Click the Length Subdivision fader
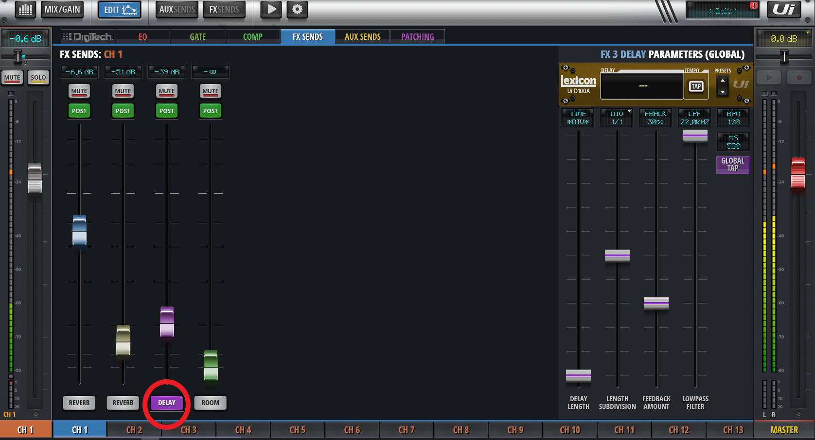The width and height of the screenshot is (815, 440). click(x=617, y=255)
